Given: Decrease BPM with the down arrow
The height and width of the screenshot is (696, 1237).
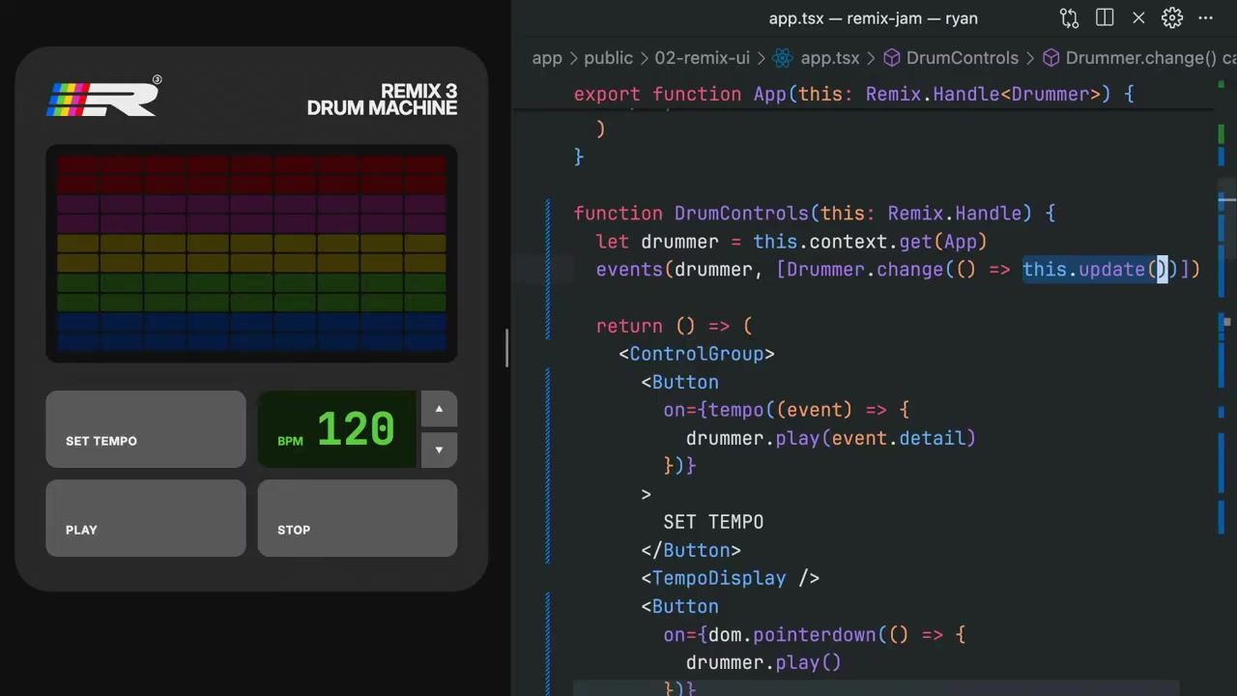Looking at the screenshot, I should pos(439,449).
